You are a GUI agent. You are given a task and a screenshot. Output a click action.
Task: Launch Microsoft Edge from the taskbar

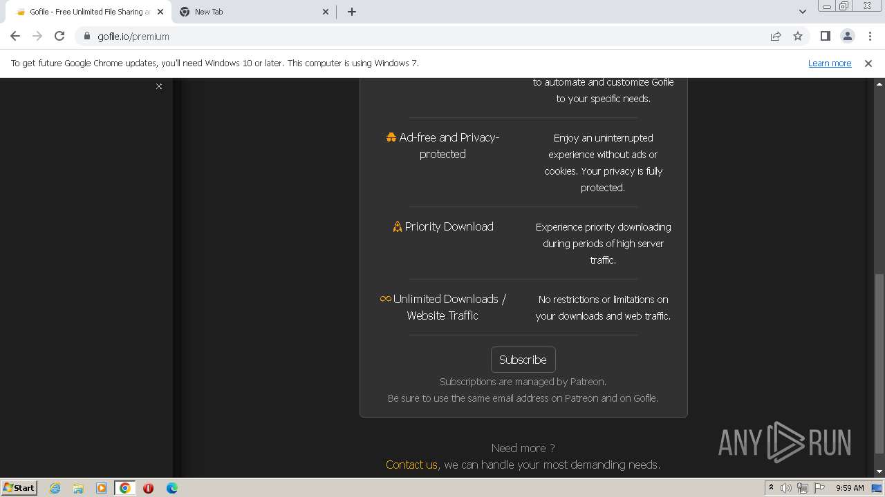coord(172,488)
